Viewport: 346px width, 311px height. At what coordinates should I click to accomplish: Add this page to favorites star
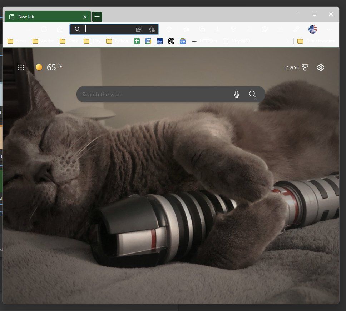pos(152,29)
